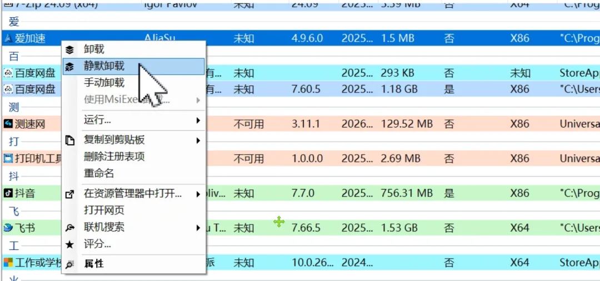Expand the 运行... submenu arrow
This screenshot has width=600, height=281.
pos(198,121)
